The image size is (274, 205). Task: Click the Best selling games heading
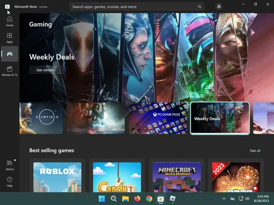(x=52, y=151)
